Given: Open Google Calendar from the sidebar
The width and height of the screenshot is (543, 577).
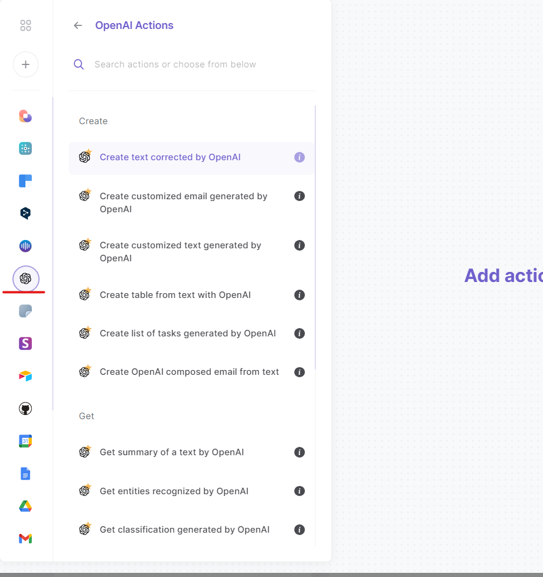Looking at the screenshot, I should [x=25, y=441].
